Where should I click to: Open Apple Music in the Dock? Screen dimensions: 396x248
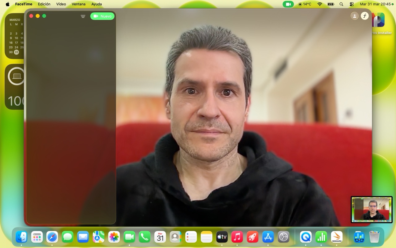coord(237,237)
